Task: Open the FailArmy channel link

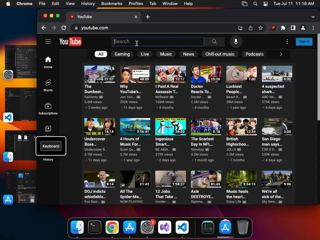Action: tap(91, 97)
